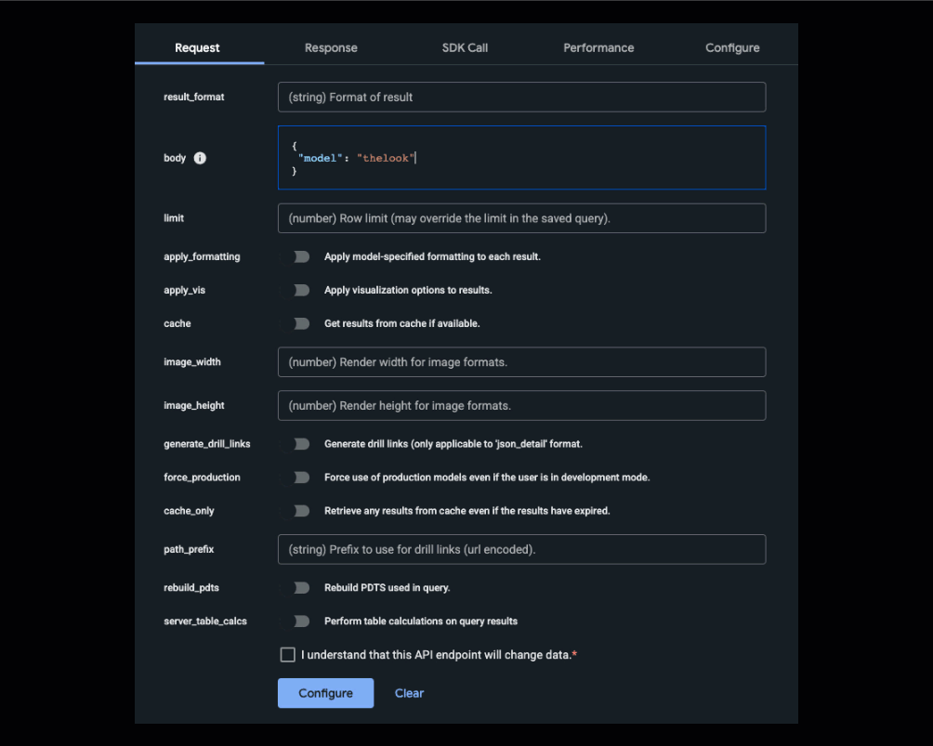Click the result_format field label
The width and height of the screenshot is (933, 746).
(x=194, y=97)
